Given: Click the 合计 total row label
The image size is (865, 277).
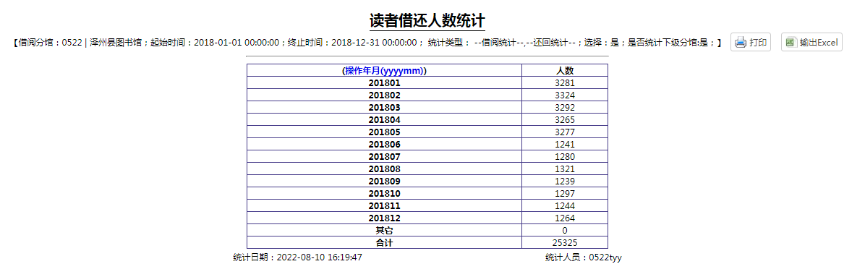Looking at the screenshot, I should (385, 243).
